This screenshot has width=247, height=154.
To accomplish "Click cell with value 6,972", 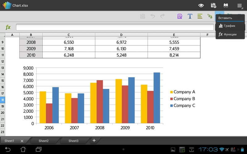I will pyautogui.click(x=121, y=42).
